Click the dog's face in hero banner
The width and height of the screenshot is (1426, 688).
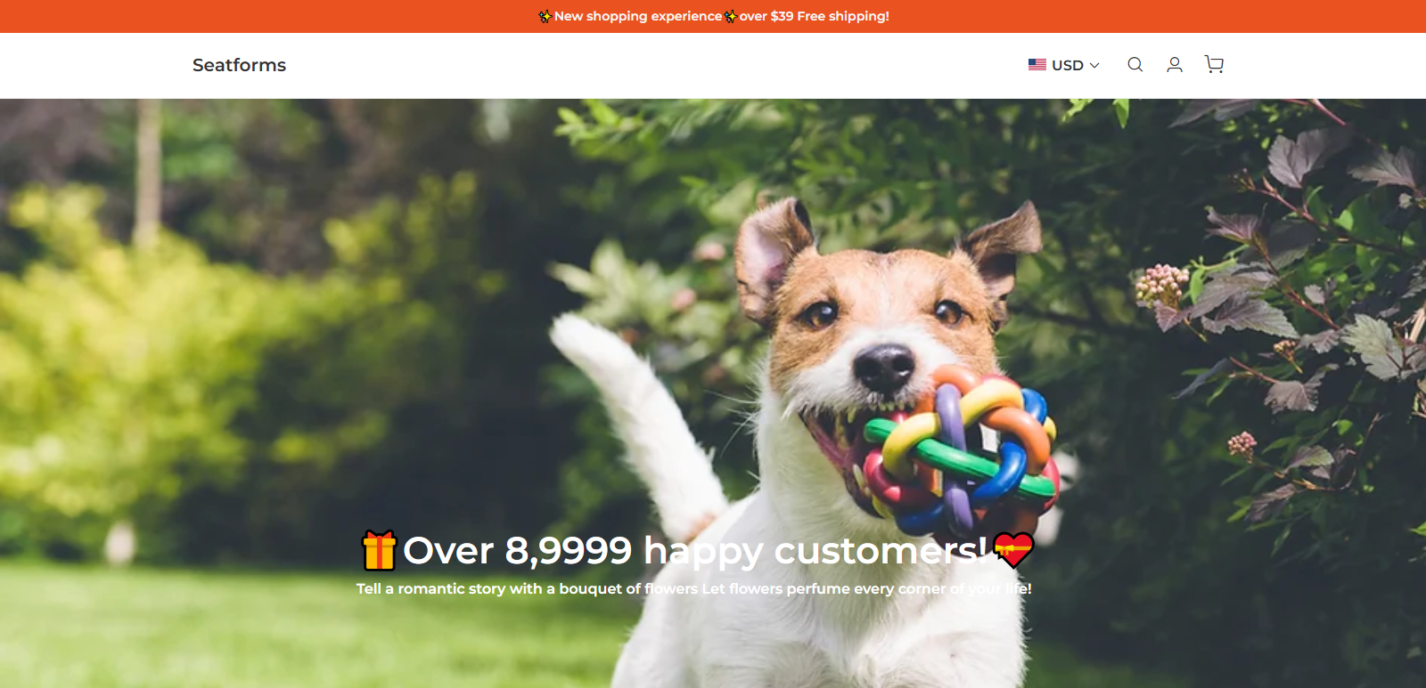pos(882,329)
